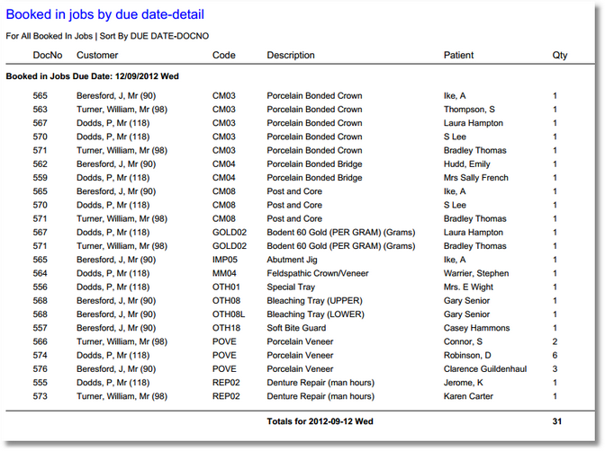Image resolution: width=605 pixels, height=451 pixels.
Task: Select patient 'Robinson, D'
Action: (467, 356)
